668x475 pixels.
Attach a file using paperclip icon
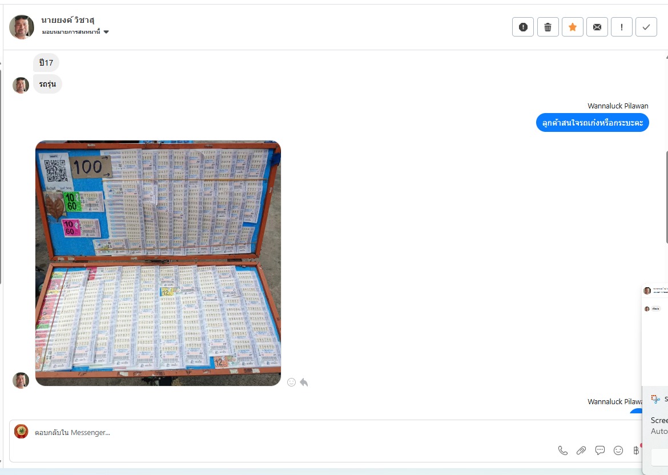581,450
